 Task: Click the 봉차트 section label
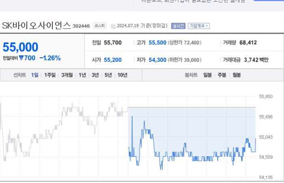pos(191,75)
